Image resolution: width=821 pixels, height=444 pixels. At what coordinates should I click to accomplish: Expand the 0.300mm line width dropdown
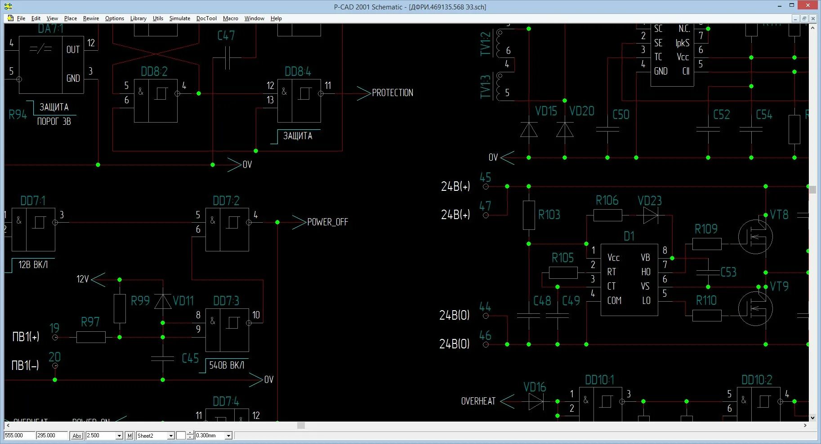(228, 436)
